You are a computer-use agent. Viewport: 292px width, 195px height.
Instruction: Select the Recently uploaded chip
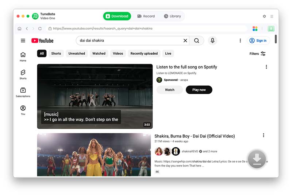144,54
